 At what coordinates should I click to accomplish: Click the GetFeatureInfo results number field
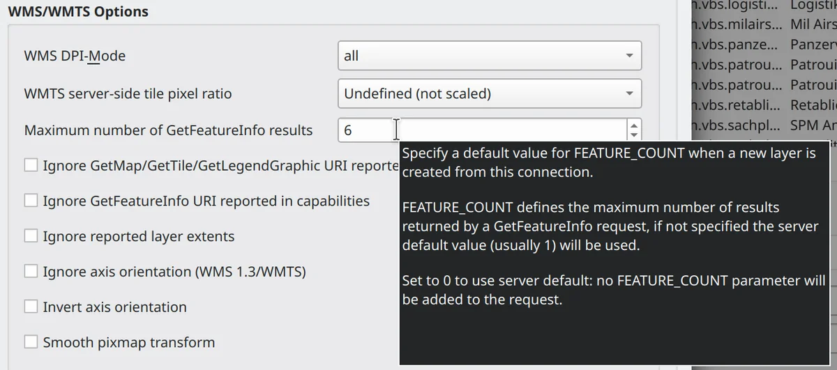[481, 130]
